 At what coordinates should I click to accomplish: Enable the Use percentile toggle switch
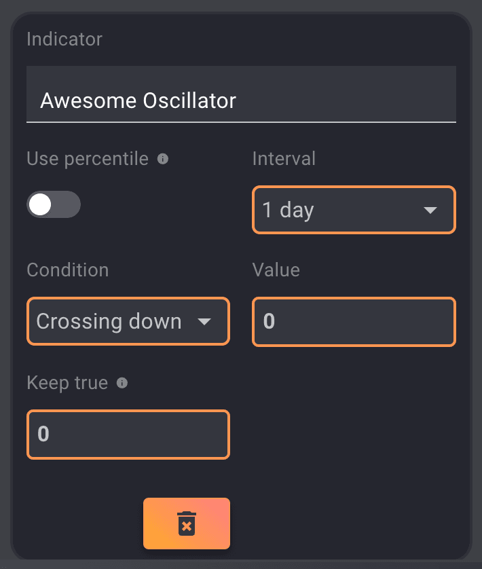click(x=54, y=205)
